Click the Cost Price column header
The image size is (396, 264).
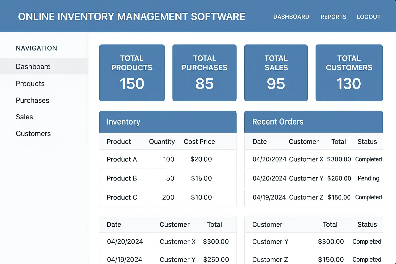click(199, 142)
